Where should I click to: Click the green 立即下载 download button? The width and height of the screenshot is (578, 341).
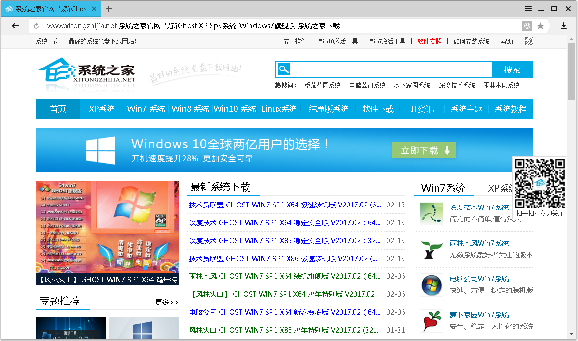tap(424, 150)
